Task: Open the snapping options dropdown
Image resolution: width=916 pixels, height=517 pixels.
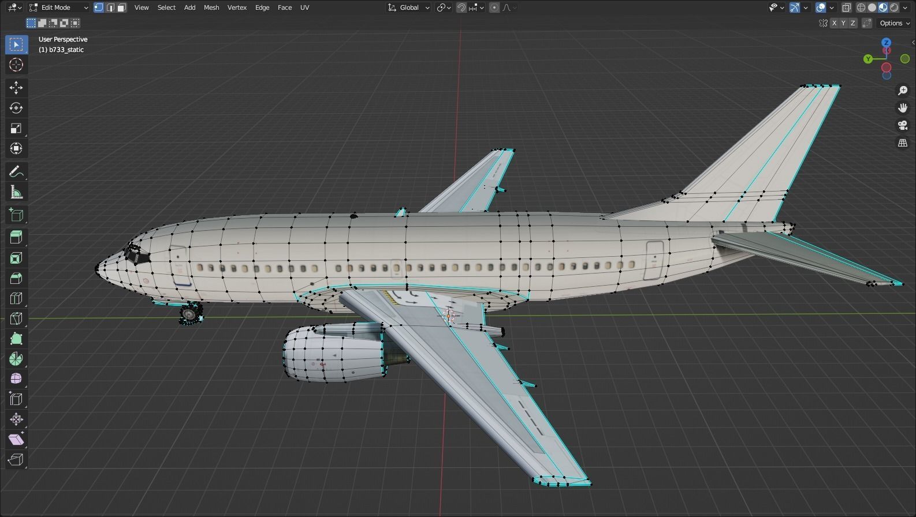Action: 476,8
